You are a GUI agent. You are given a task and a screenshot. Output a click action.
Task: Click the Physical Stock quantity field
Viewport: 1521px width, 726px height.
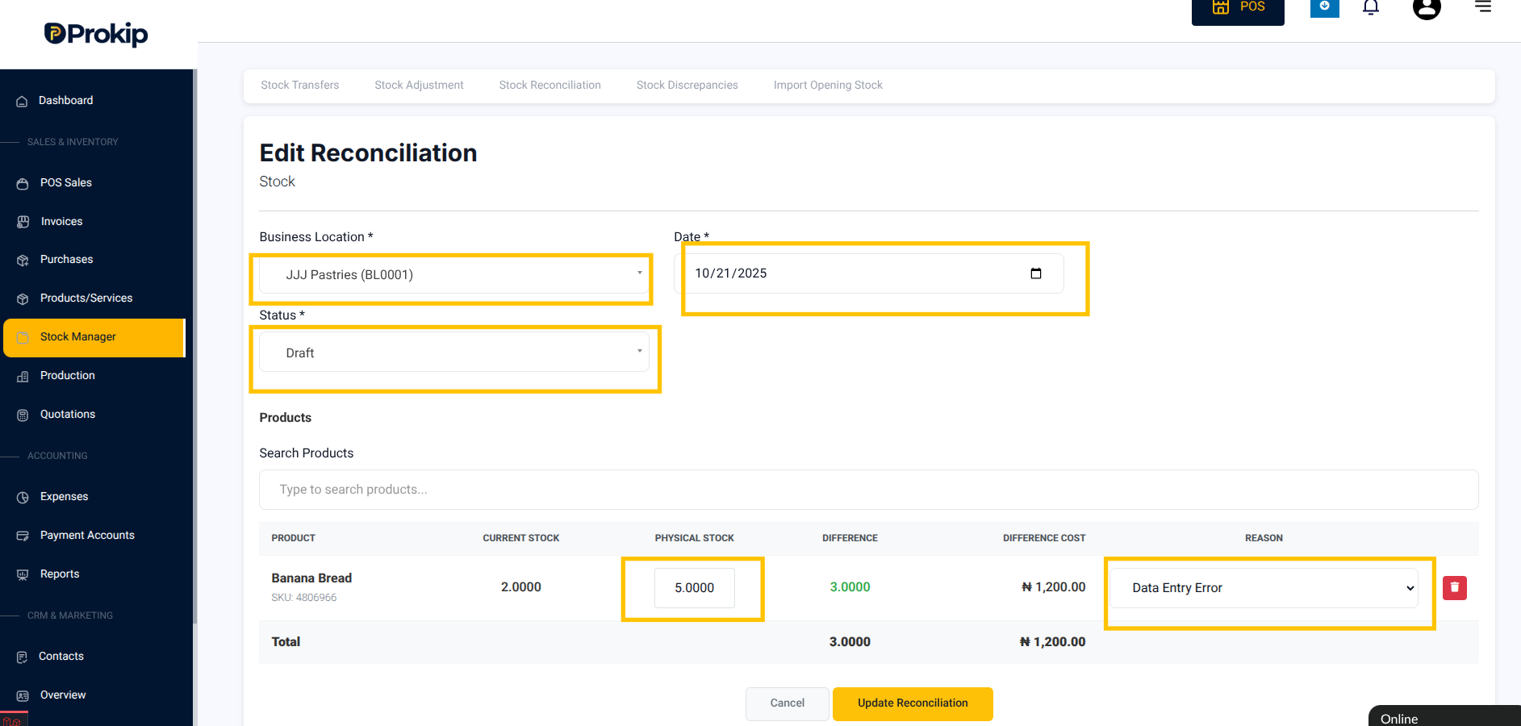[x=695, y=588]
